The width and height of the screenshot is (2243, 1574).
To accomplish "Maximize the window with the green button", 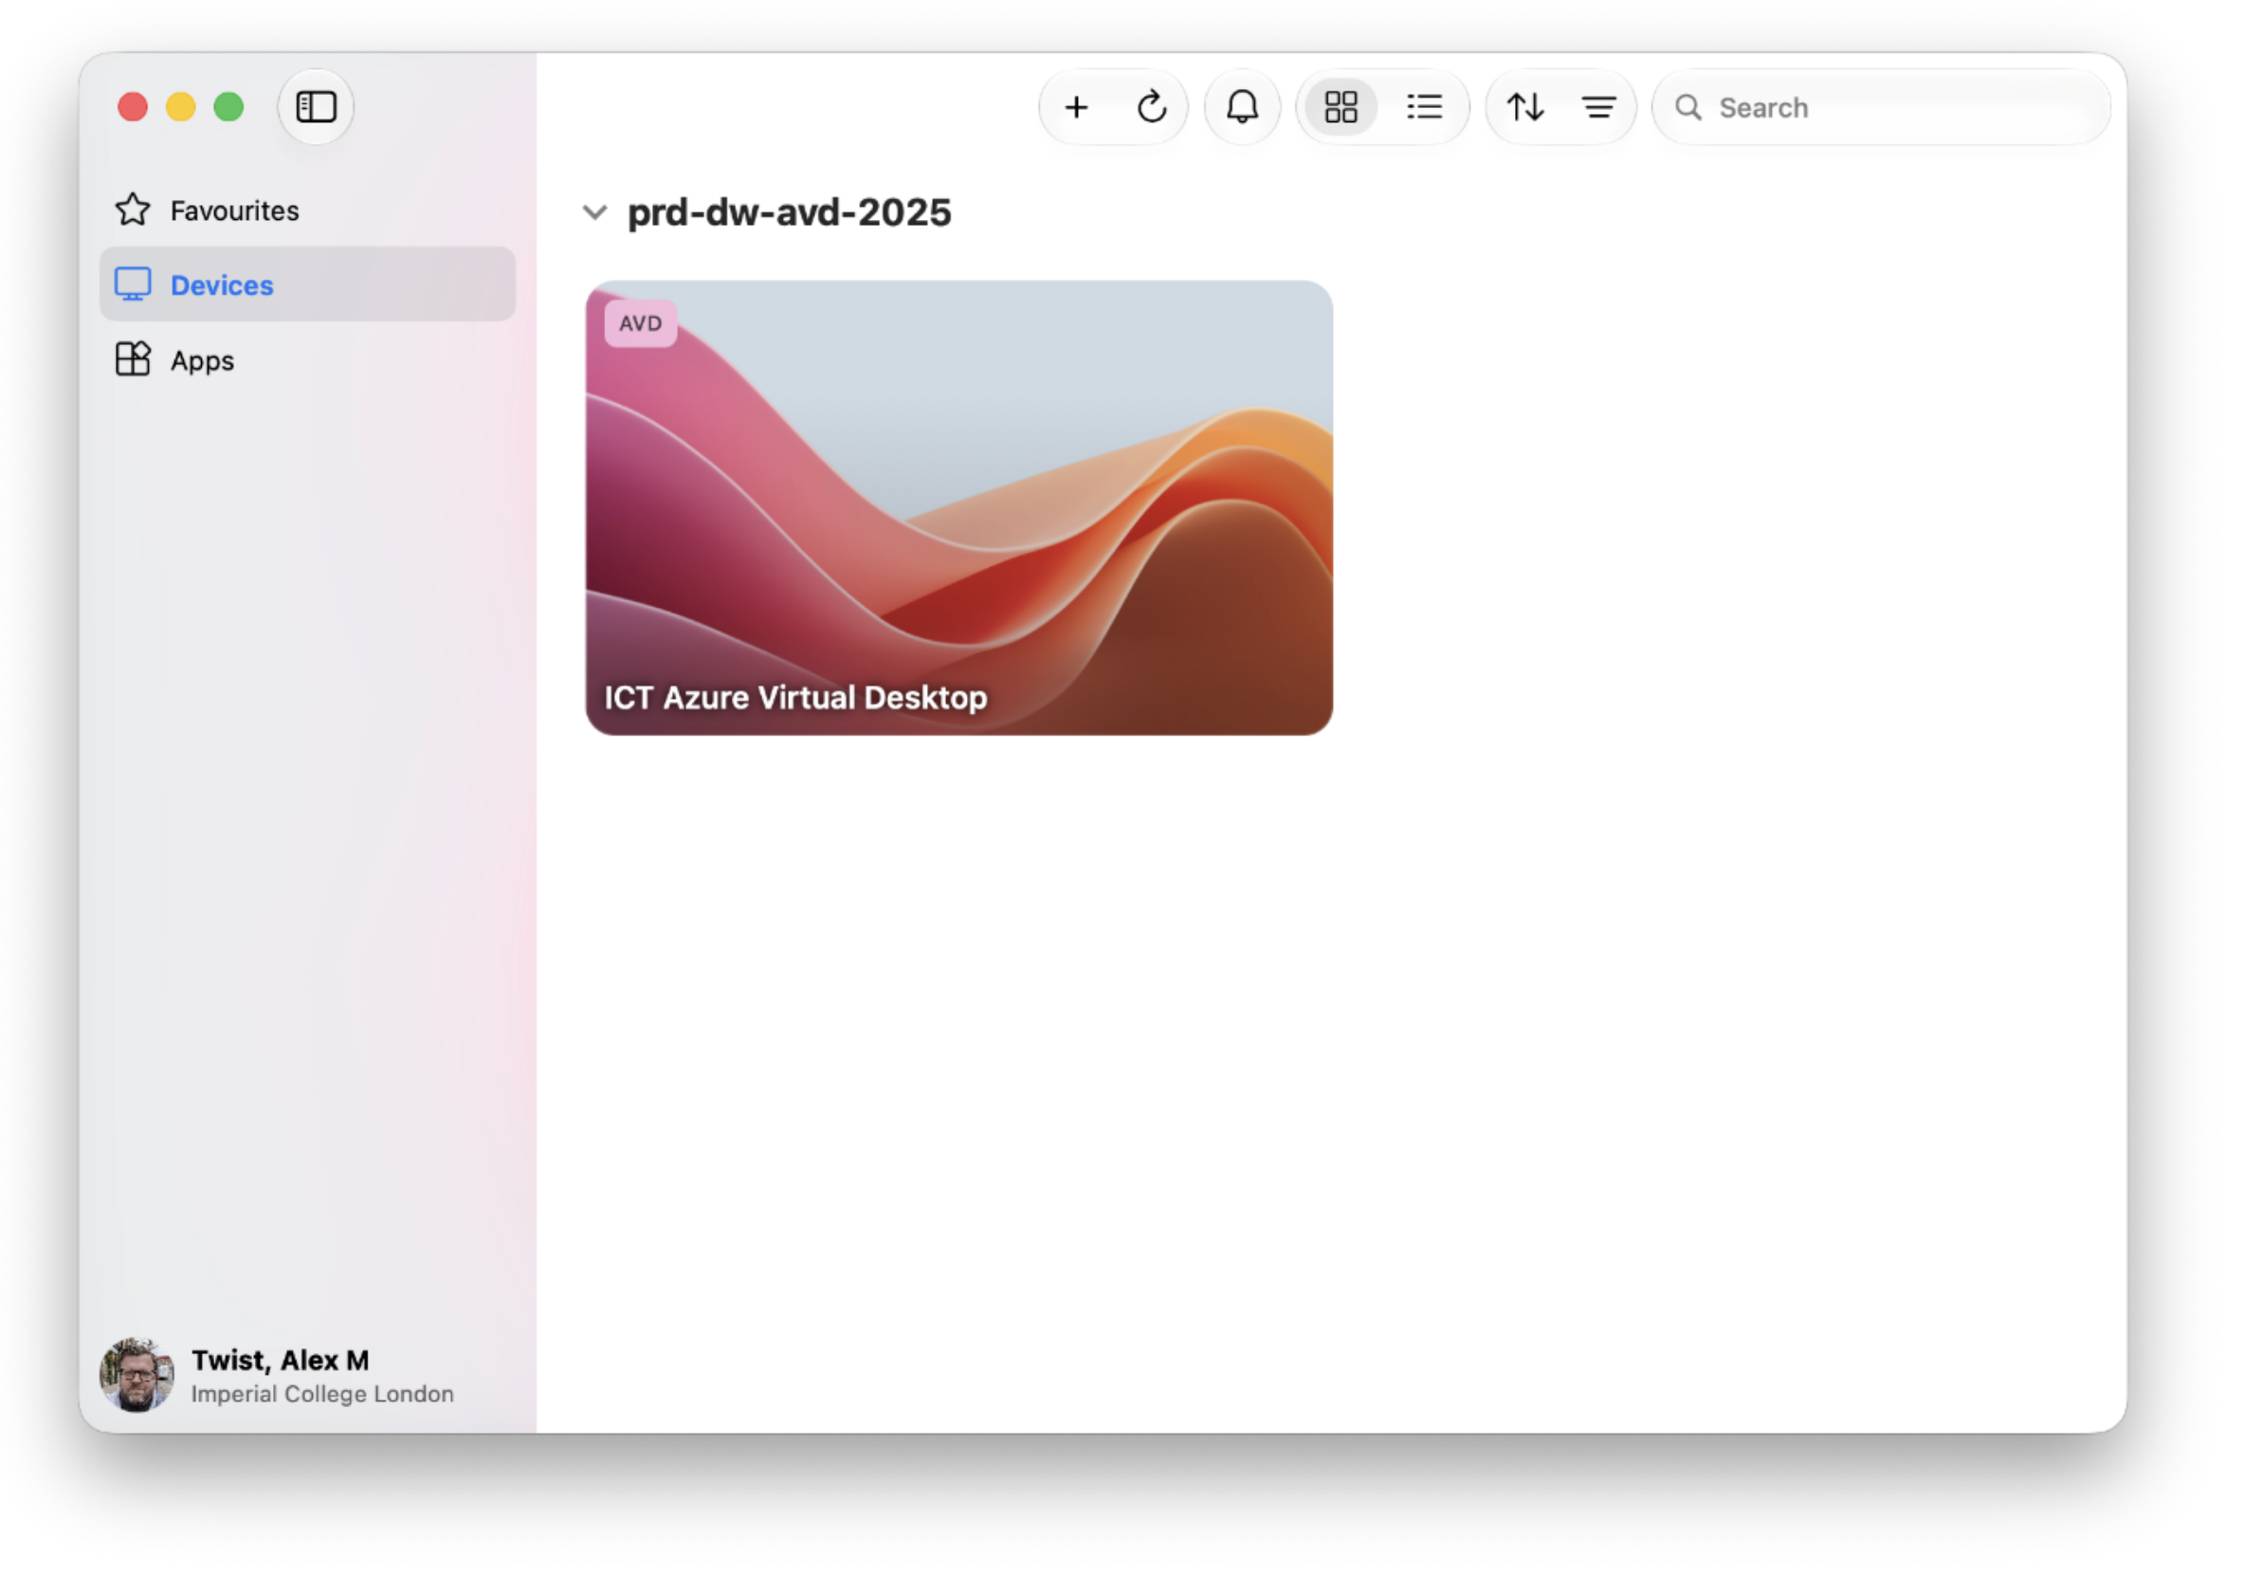I will tap(228, 106).
